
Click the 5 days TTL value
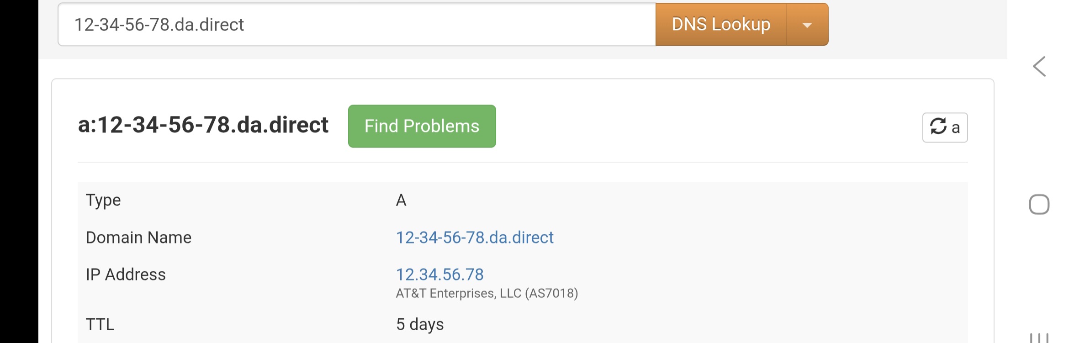(419, 324)
